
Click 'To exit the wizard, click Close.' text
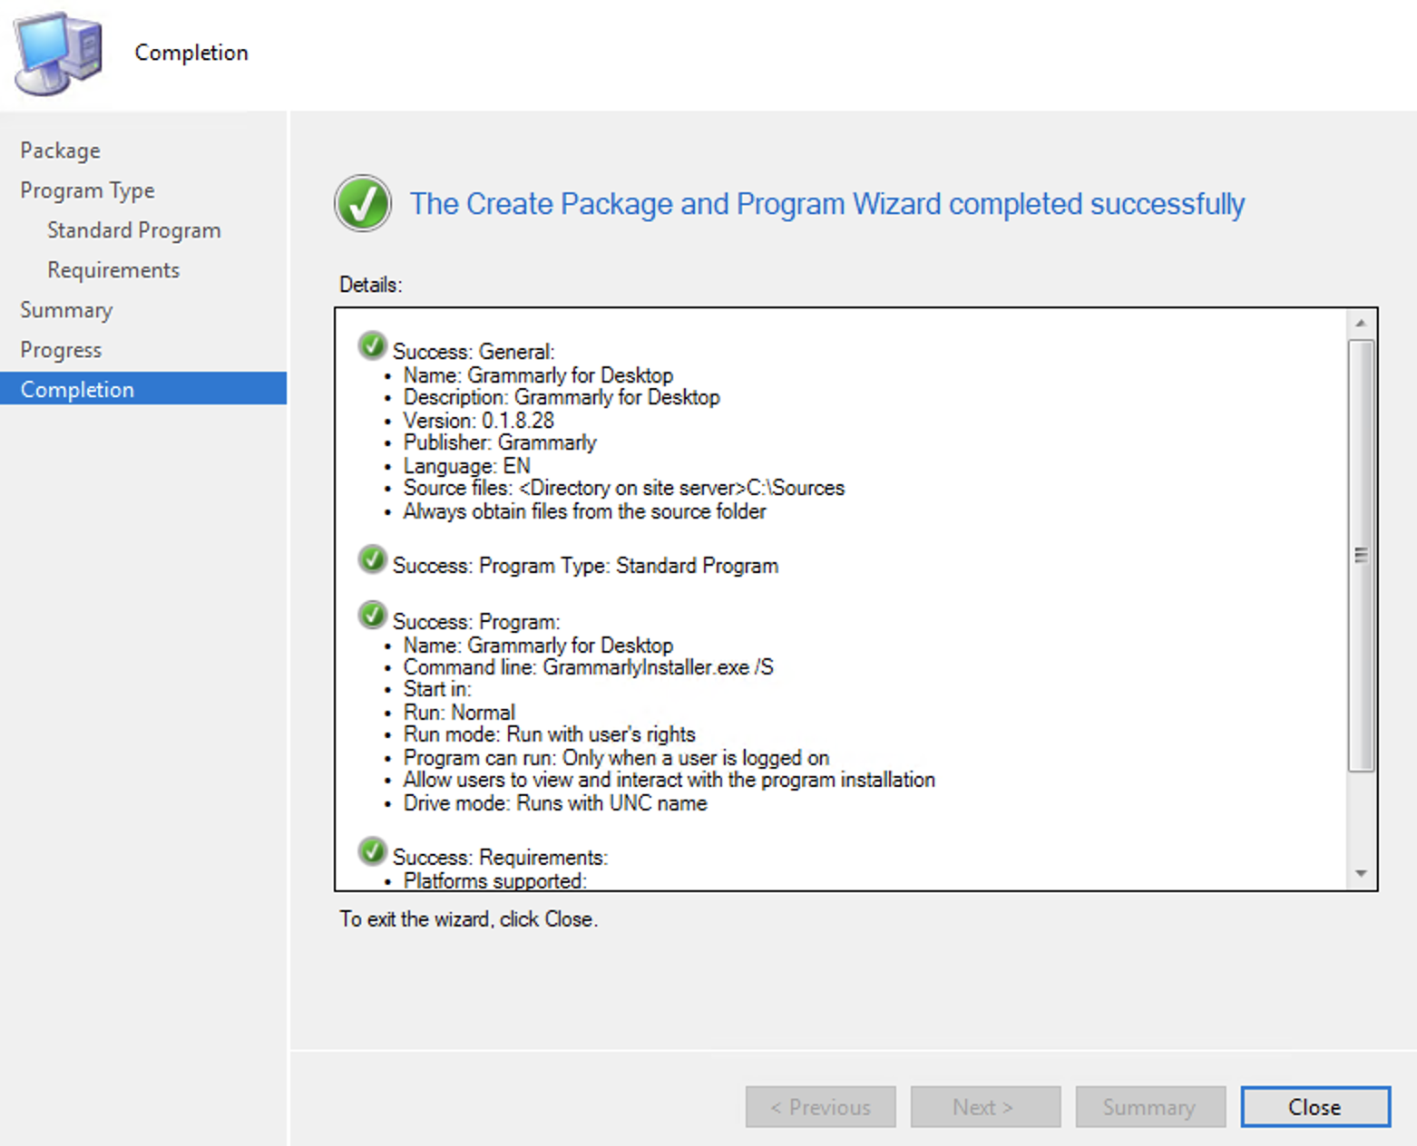[469, 919]
